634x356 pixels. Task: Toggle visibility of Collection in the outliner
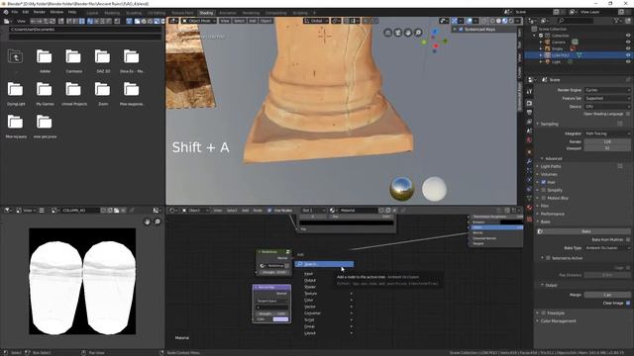coord(628,36)
